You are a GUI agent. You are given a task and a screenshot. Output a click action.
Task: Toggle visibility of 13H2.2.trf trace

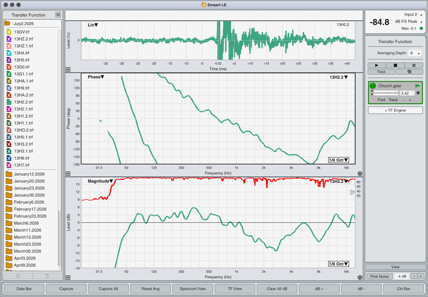pos(9,102)
